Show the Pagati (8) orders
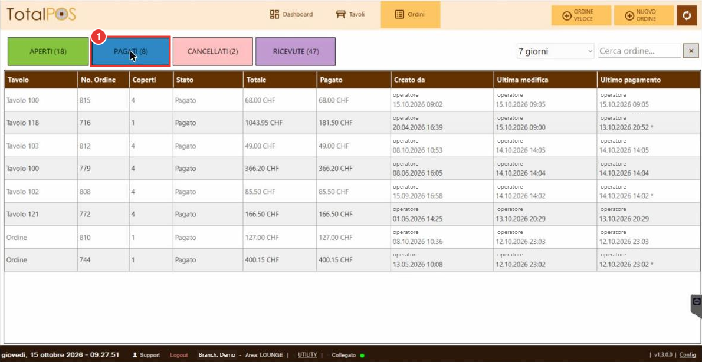 [x=130, y=51]
